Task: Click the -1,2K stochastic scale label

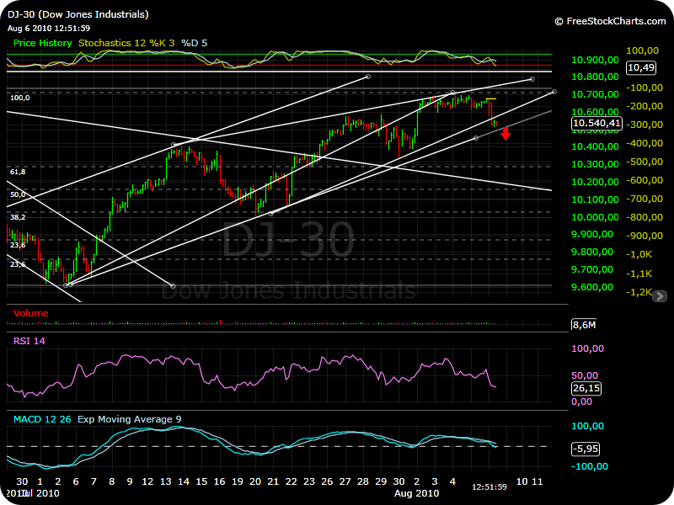Action: [639, 292]
